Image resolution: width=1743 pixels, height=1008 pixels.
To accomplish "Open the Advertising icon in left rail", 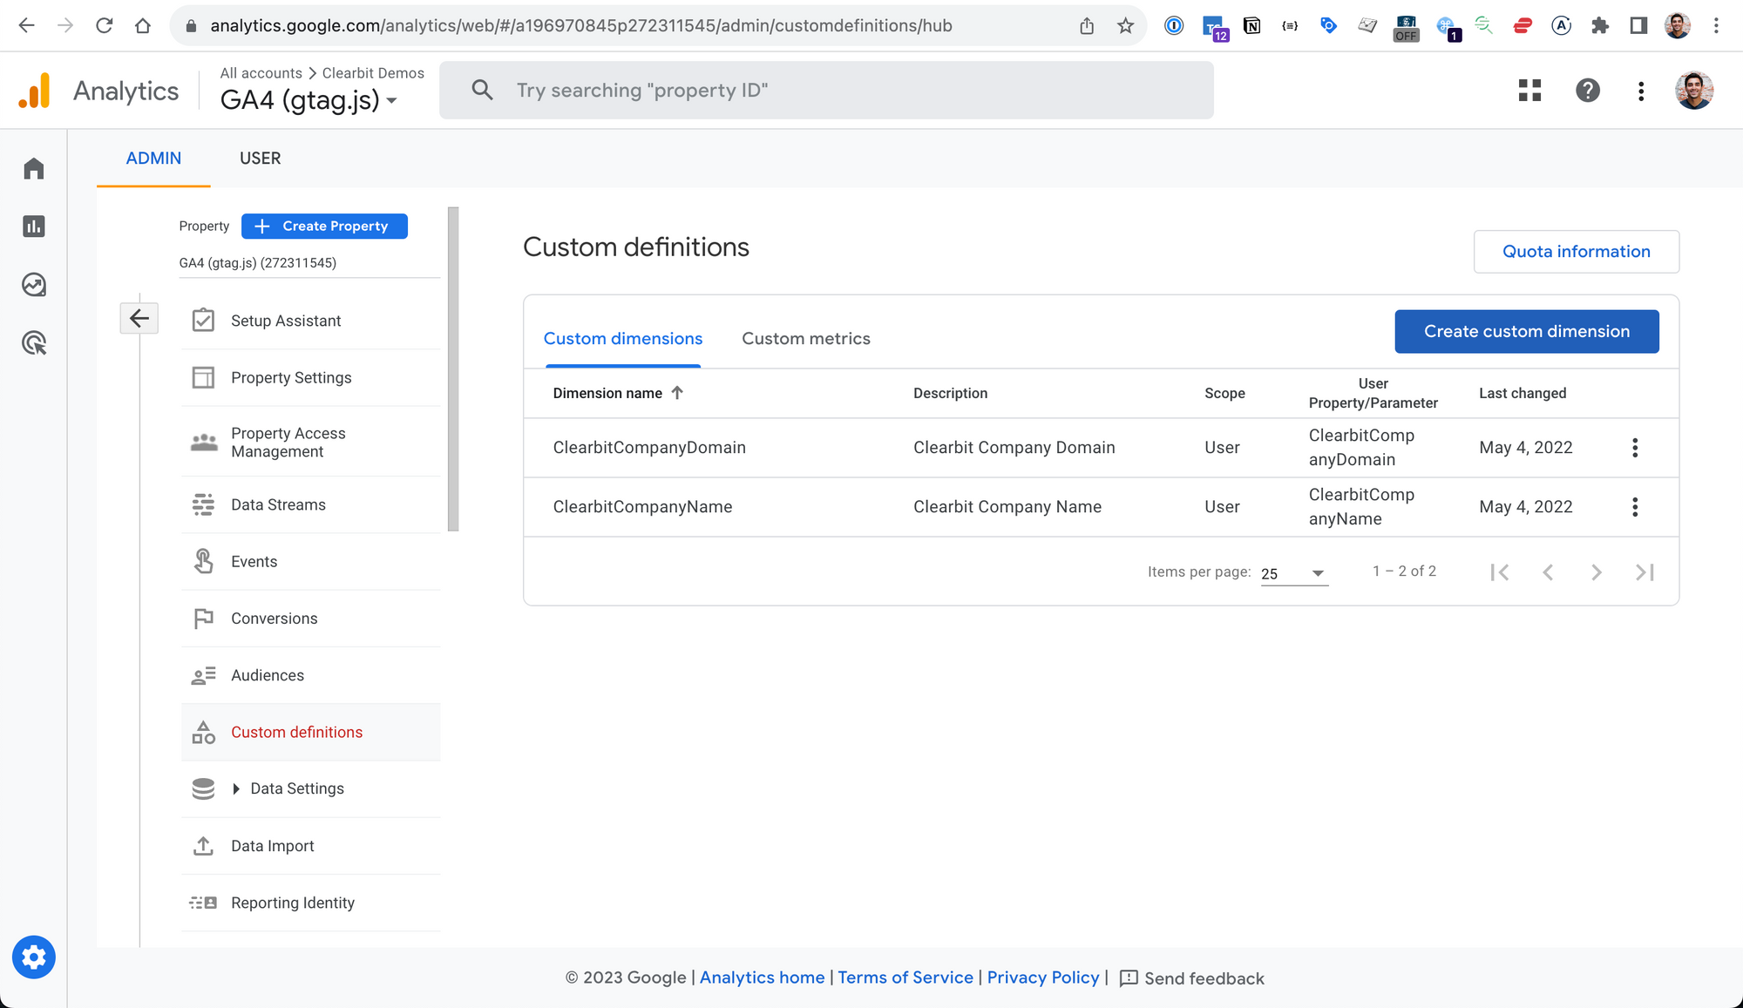I will (33, 343).
